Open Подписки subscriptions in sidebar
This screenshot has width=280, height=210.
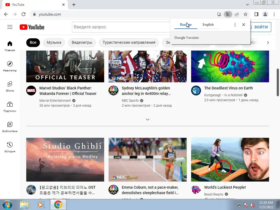coord(10,107)
